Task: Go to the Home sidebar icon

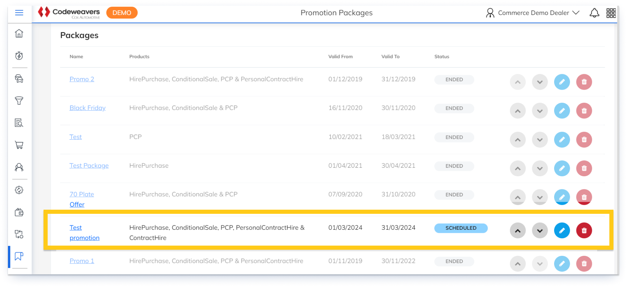Action: (x=19, y=33)
